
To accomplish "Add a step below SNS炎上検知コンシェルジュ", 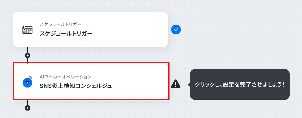I will click(x=28, y=108).
